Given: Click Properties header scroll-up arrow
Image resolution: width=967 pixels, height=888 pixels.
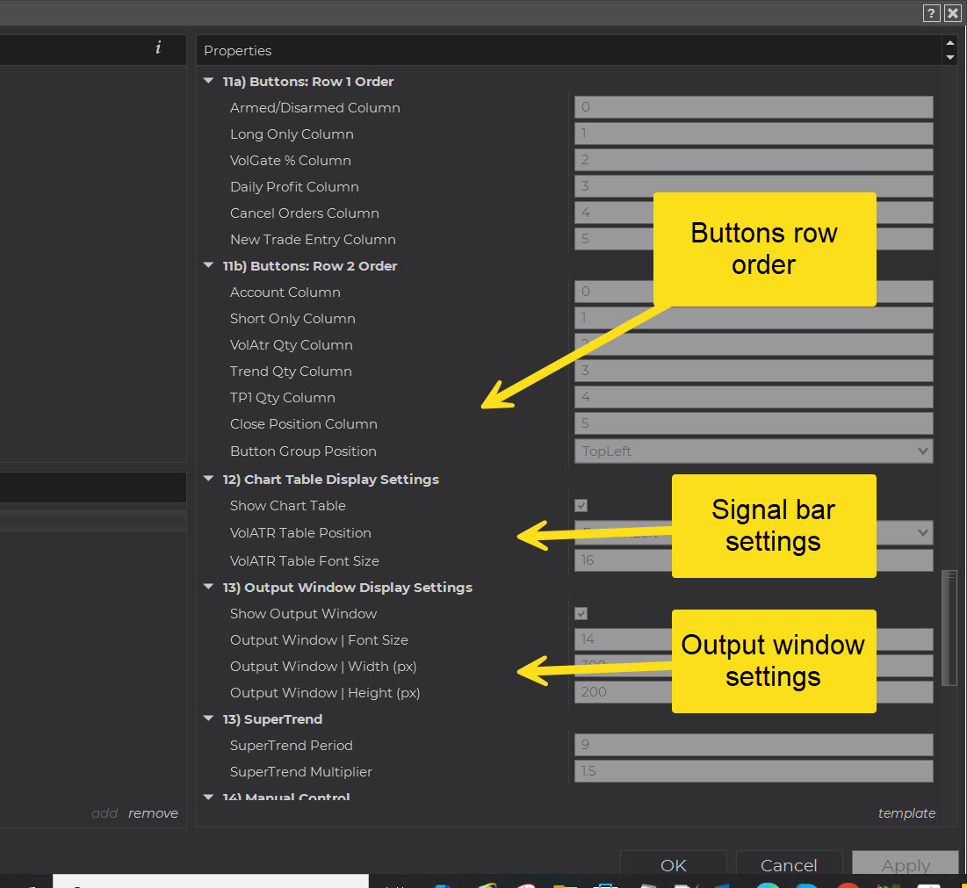Looking at the screenshot, I should (x=949, y=43).
